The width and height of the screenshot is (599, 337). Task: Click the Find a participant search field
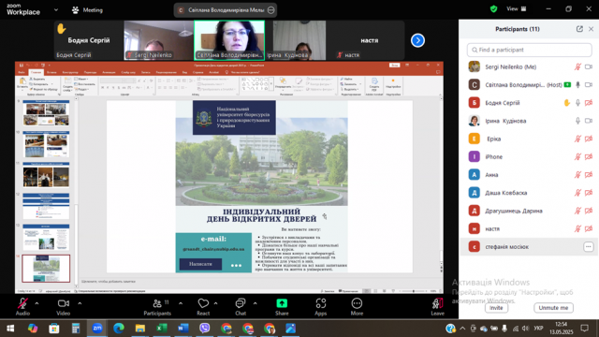[x=529, y=50]
